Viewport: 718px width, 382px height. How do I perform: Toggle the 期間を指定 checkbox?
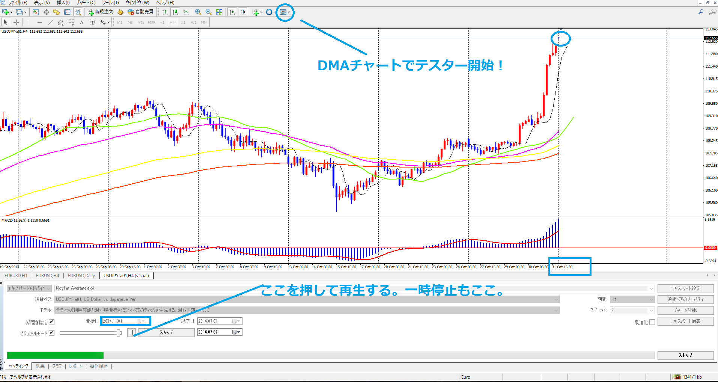52,322
